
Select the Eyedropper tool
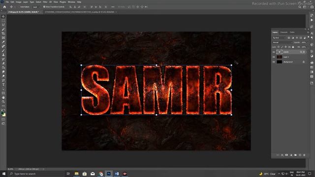[3, 42]
